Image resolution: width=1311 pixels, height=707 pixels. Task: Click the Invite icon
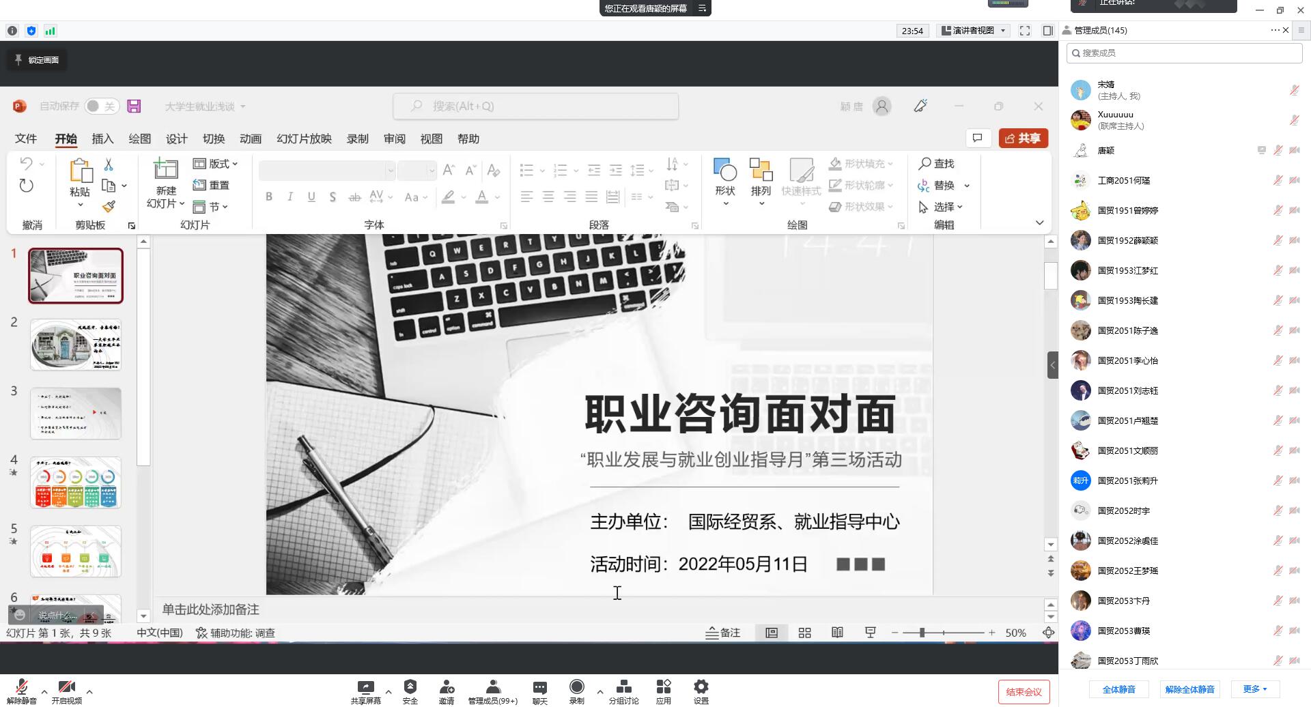coord(447,687)
